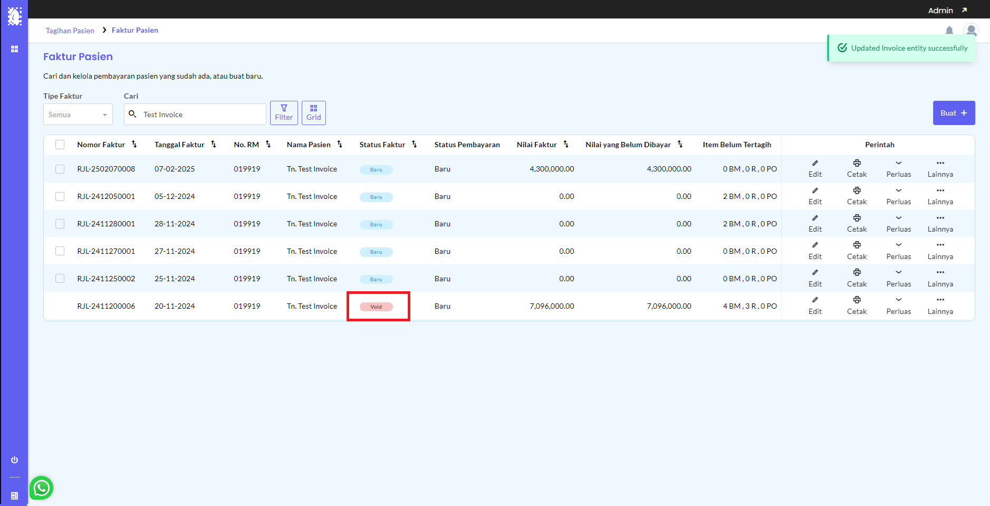Click the Admin label in top bar
The height and width of the screenshot is (506, 990).
pyautogui.click(x=940, y=11)
